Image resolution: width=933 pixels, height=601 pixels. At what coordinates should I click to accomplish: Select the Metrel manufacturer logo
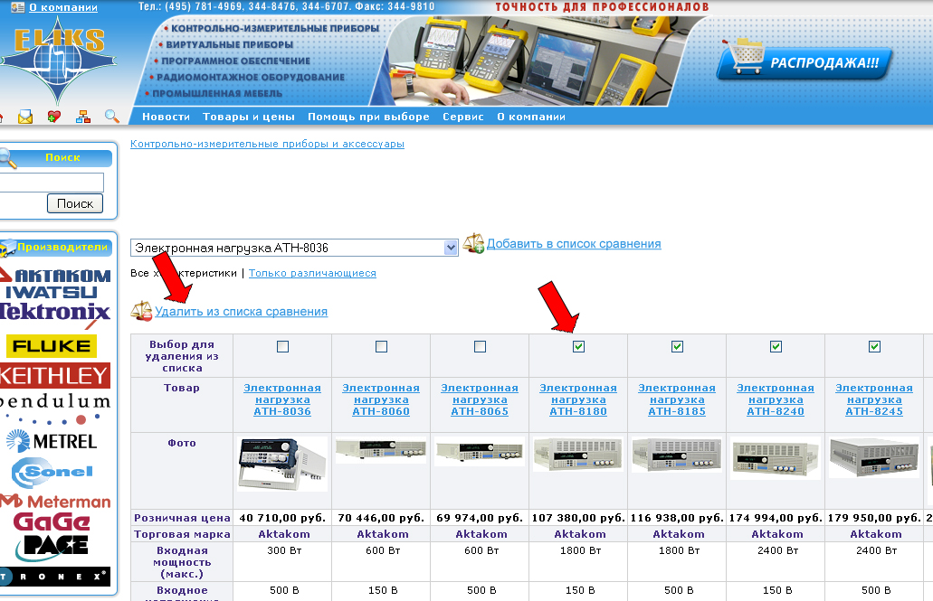pos(52,441)
